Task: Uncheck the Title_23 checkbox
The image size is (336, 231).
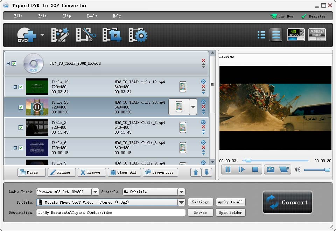Action: tap(21, 107)
